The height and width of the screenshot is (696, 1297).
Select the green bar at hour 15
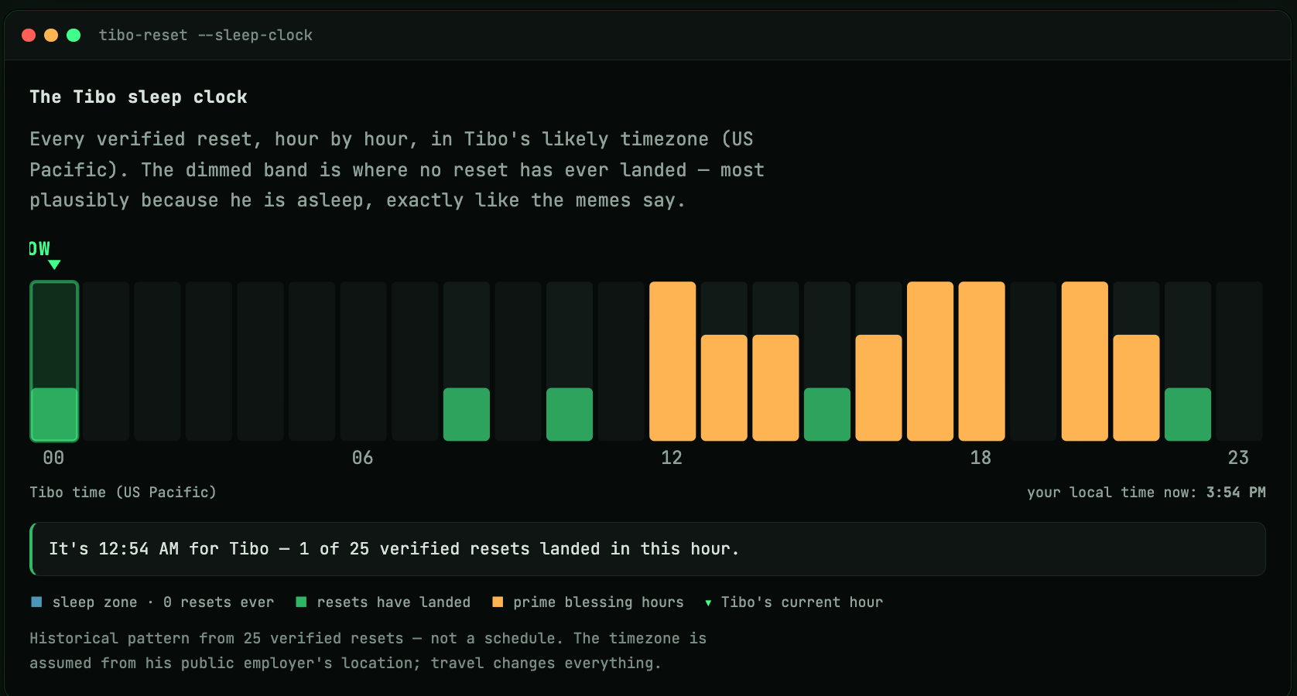[x=827, y=415]
